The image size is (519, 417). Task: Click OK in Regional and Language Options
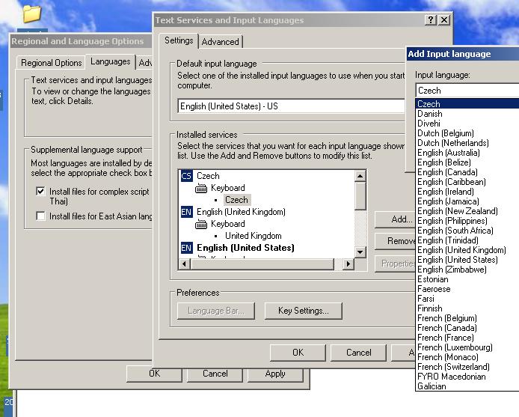coord(154,374)
